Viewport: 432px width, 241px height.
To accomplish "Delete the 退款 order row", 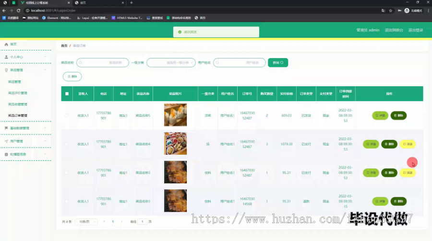I will click(399, 201).
